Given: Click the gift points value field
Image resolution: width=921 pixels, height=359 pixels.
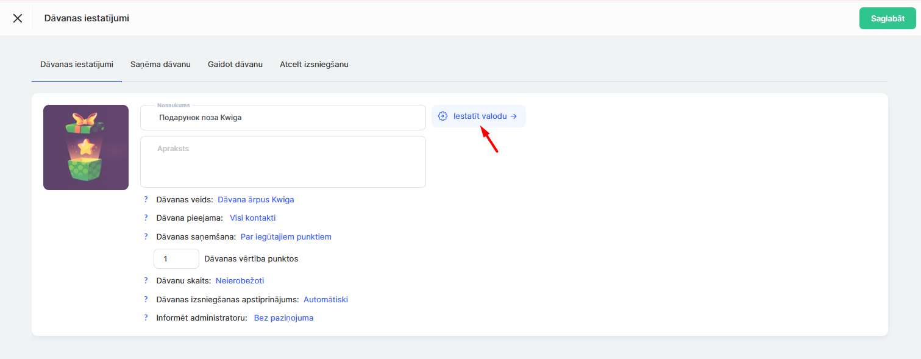Looking at the screenshot, I should (176, 259).
